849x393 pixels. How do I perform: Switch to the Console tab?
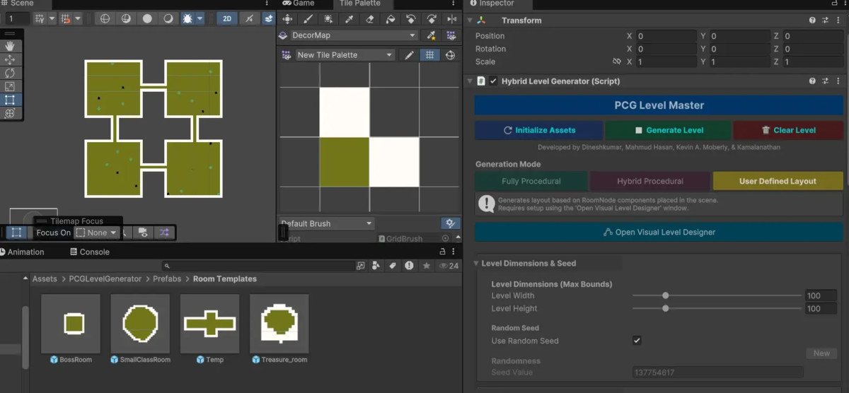coord(89,252)
